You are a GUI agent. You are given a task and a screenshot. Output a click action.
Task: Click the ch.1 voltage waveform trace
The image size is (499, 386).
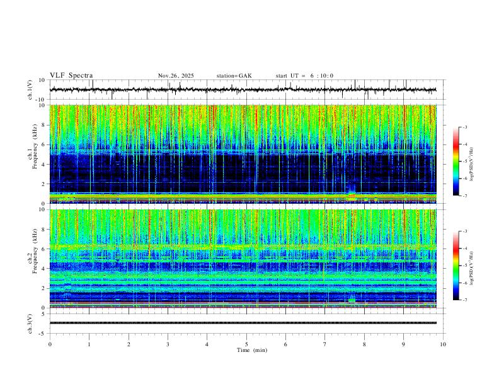(x=243, y=90)
